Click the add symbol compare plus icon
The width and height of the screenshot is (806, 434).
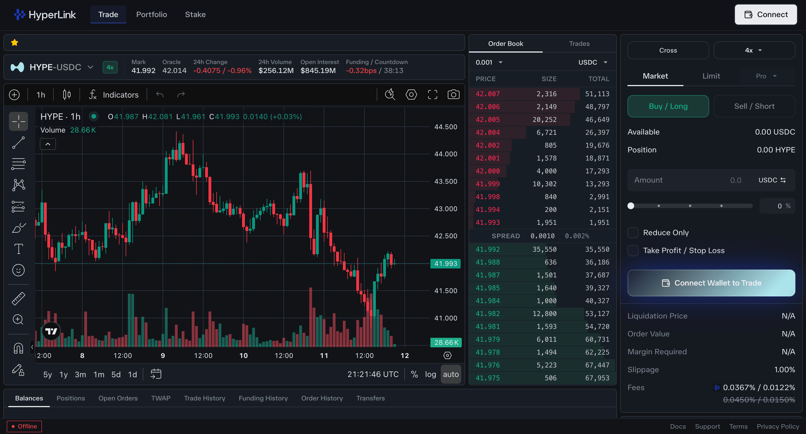coord(14,95)
